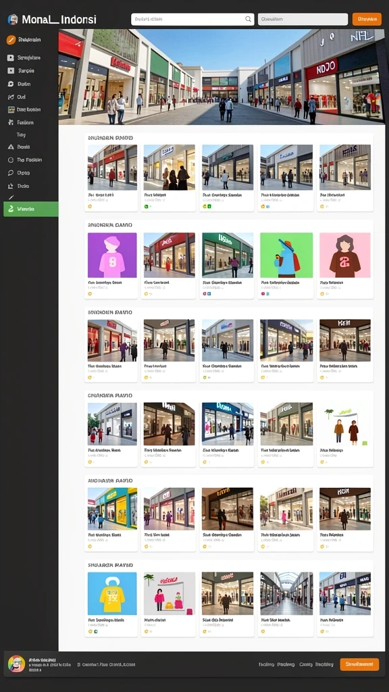Open the green highlighted sidebar item
Viewport: 389px width, 692px height.
click(x=31, y=209)
